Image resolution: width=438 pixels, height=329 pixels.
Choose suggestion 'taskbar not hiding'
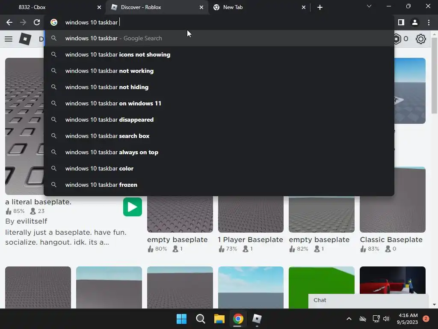tap(219, 87)
